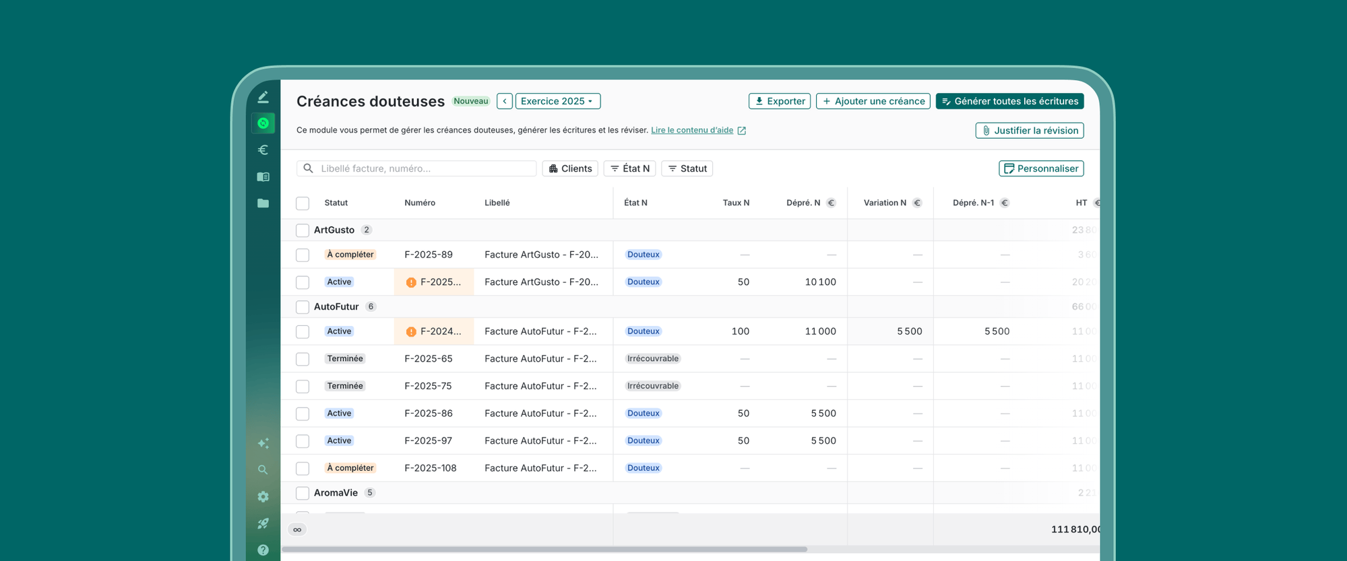Click the Exporter button
The image size is (1347, 561).
(779, 101)
